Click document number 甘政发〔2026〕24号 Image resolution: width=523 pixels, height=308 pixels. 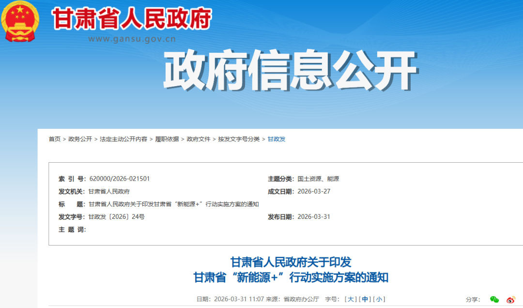point(116,217)
